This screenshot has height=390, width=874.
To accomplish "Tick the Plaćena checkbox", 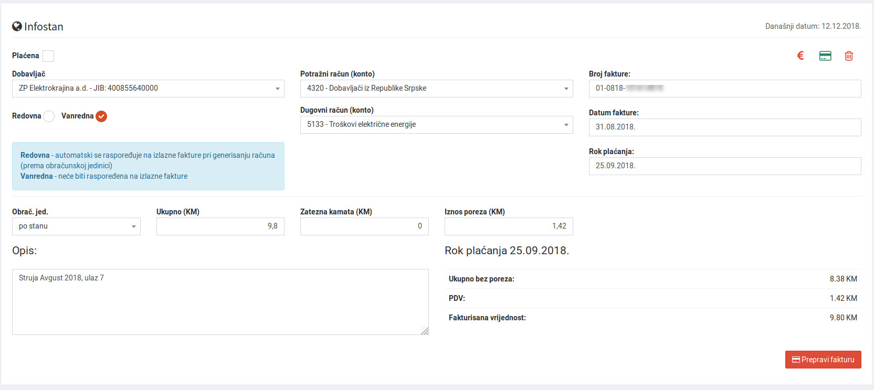I will point(48,56).
